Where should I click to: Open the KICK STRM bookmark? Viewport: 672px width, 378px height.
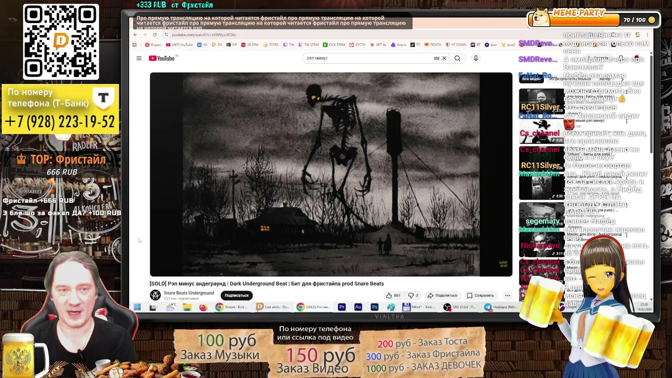point(334,45)
